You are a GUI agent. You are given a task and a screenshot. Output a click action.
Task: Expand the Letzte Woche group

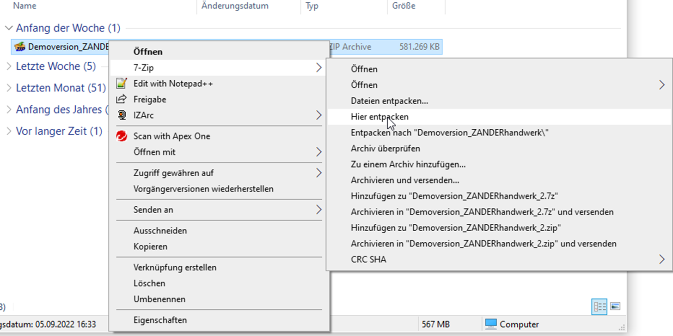8,66
